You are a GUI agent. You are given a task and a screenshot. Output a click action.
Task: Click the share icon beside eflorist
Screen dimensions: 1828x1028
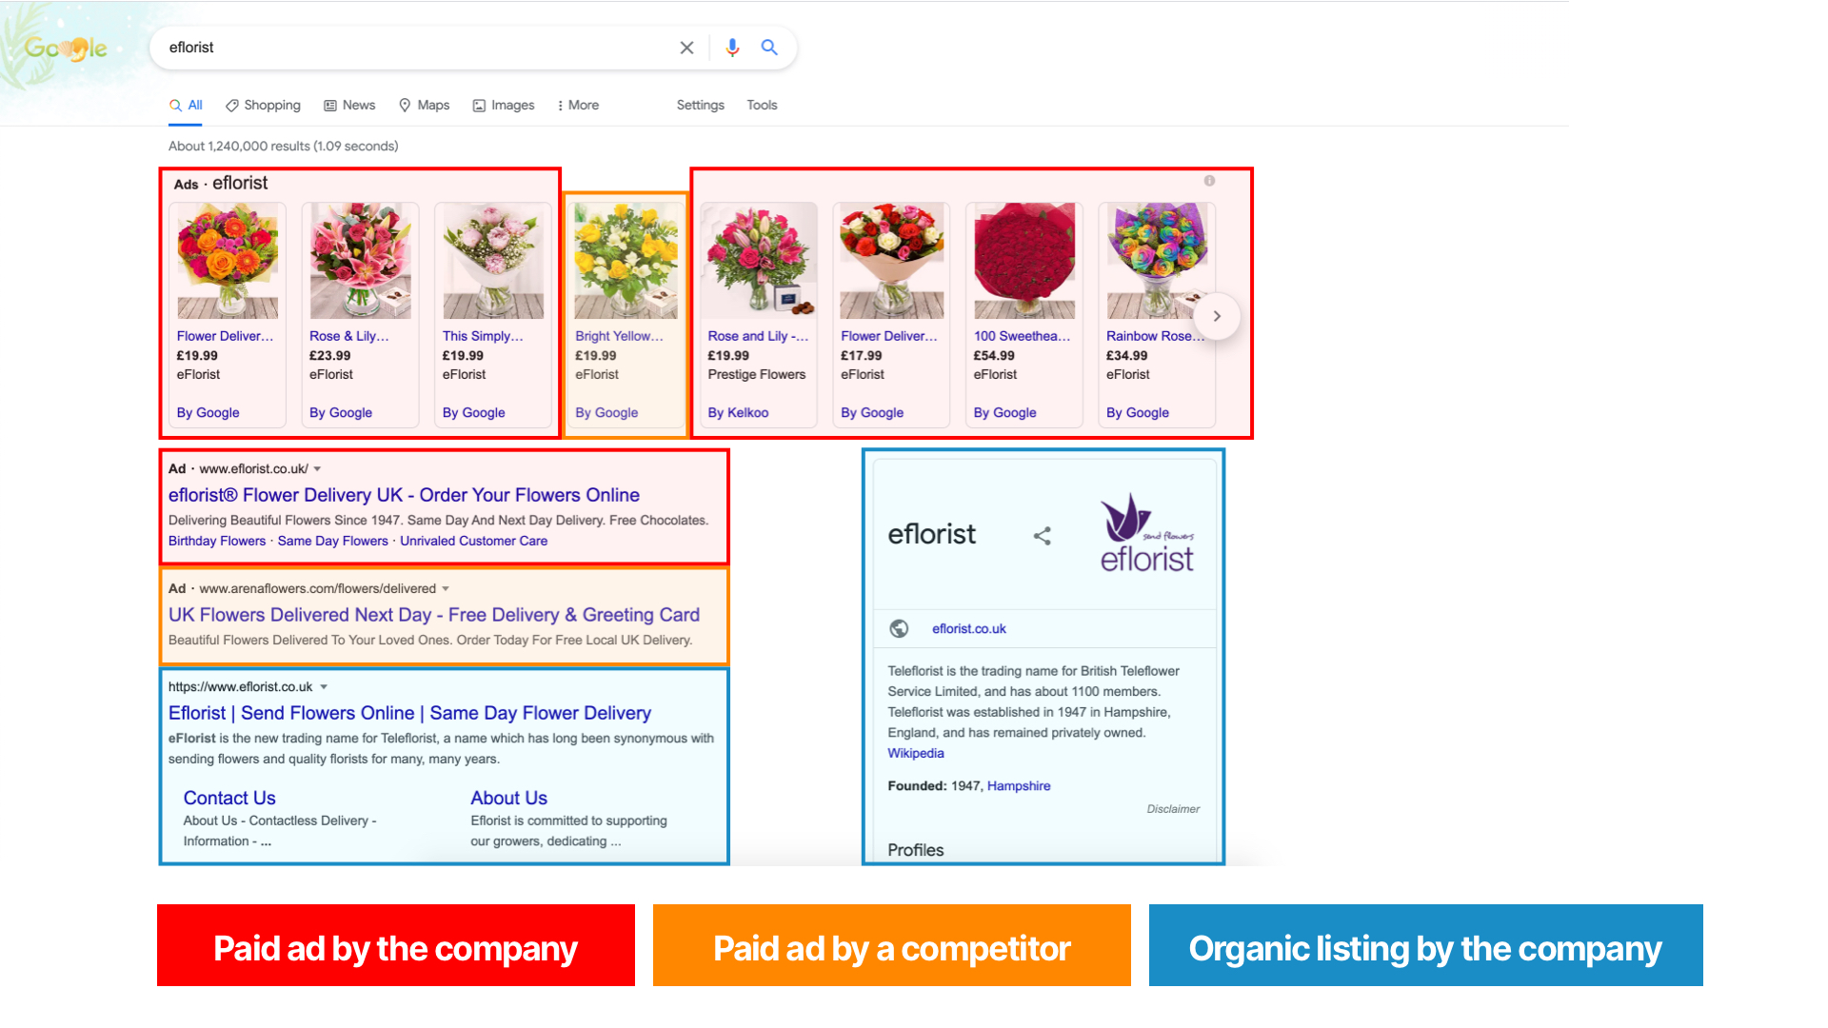(x=1043, y=536)
